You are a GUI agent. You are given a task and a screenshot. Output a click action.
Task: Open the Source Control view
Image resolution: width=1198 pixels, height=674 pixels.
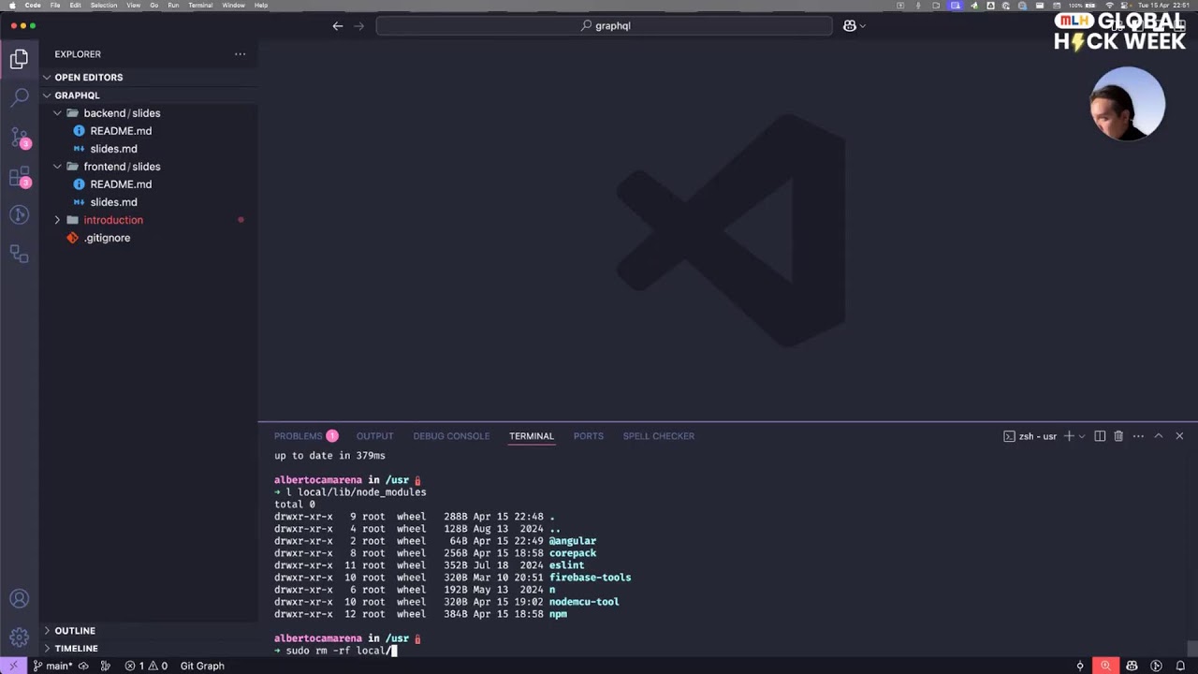[x=19, y=138]
